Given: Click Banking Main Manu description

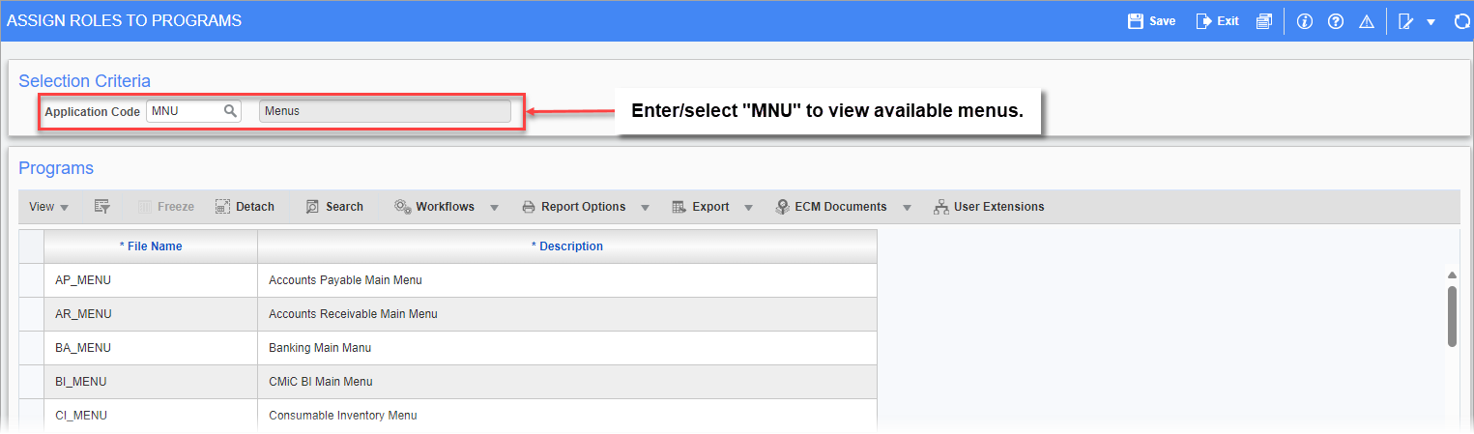Looking at the screenshot, I should [x=567, y=348].
